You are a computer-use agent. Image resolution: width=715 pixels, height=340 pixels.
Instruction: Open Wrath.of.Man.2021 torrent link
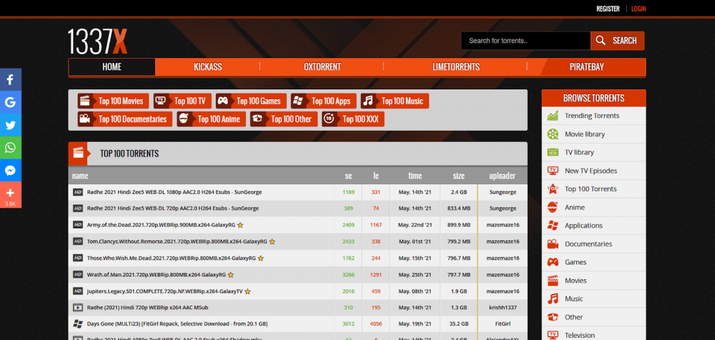coord(156,275)
